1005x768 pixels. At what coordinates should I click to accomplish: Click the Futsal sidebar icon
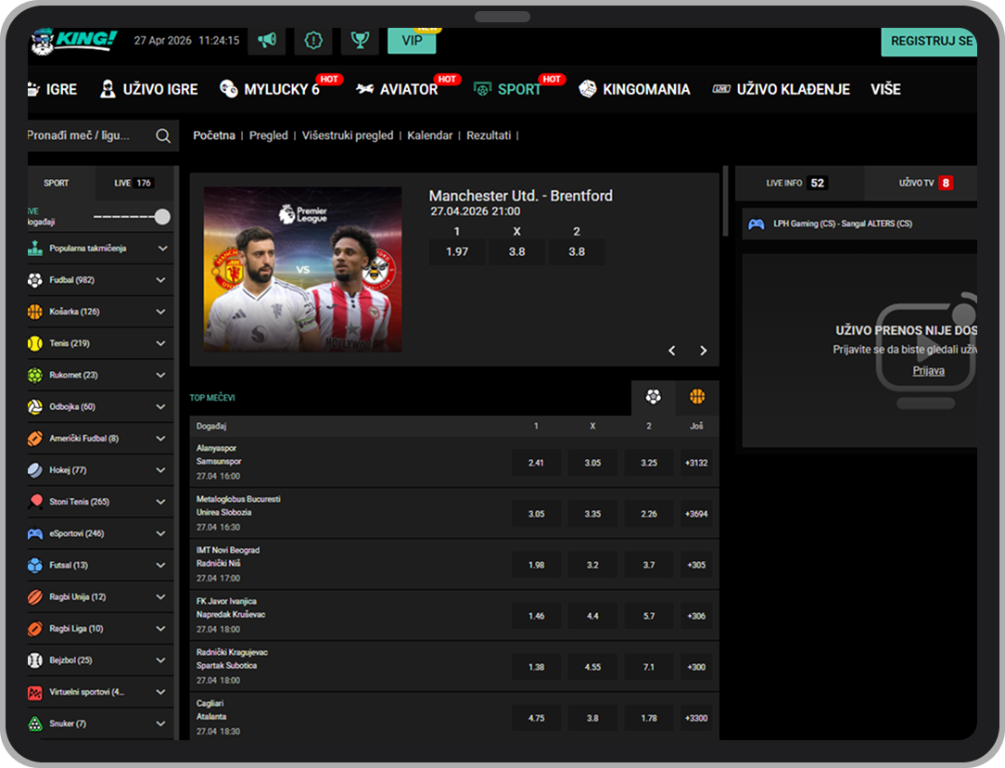pos(35,566)
